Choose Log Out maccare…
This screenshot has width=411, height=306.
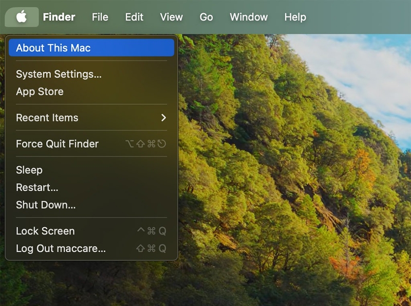[x=91, y=248]
